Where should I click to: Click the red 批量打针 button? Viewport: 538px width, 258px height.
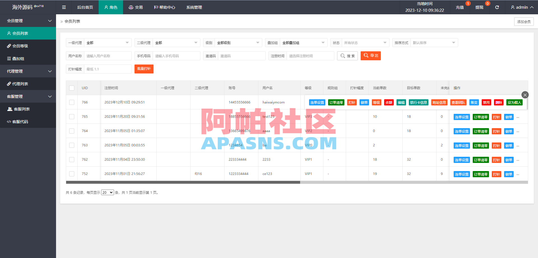144,69
